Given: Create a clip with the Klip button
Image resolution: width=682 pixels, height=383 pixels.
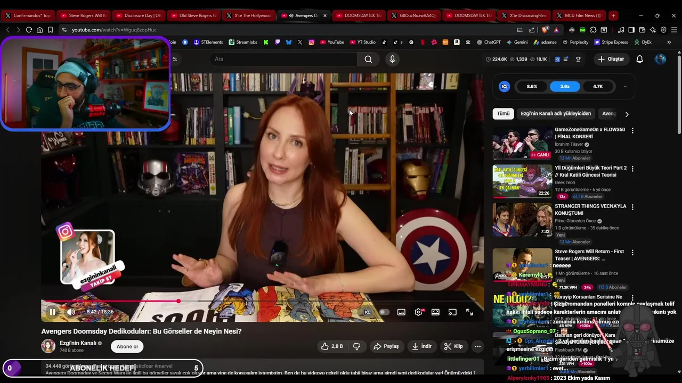Looking at the screenshot, I should pyautogui.click(x=453, y=346).
